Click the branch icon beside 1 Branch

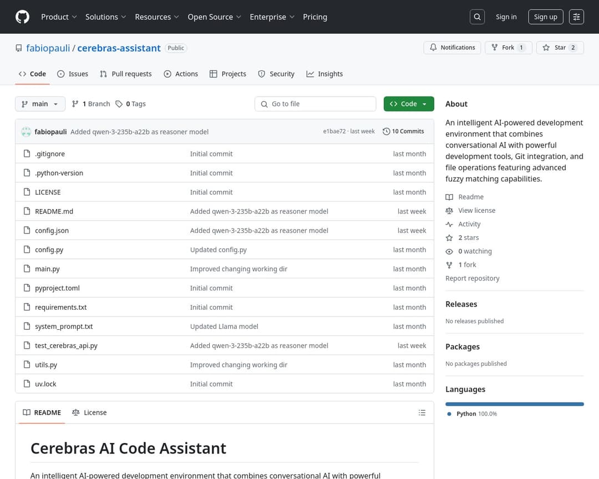[75, 104]
